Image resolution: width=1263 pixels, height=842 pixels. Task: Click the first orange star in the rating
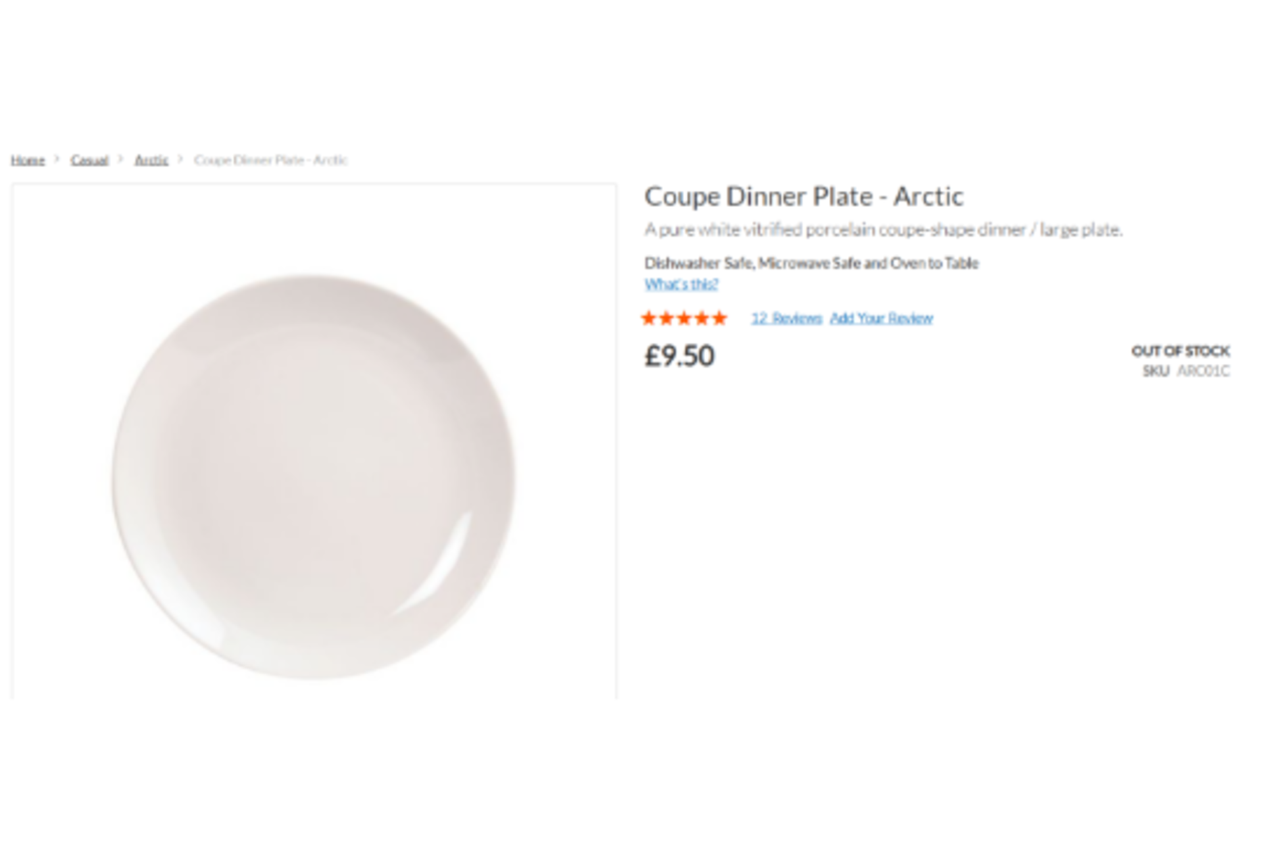pos(649,318)
